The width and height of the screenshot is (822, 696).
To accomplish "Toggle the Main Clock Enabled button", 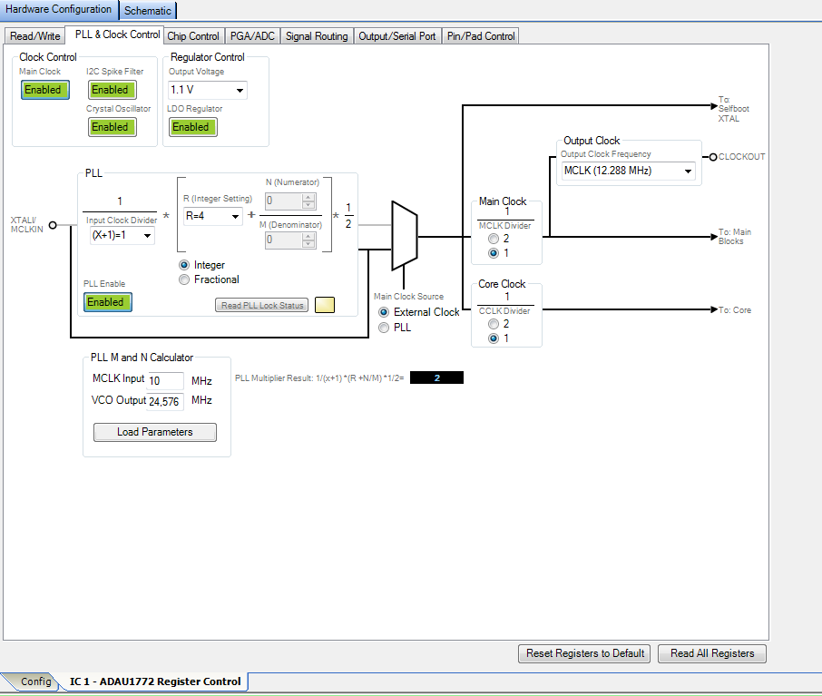I will click(x=45, y=90).
